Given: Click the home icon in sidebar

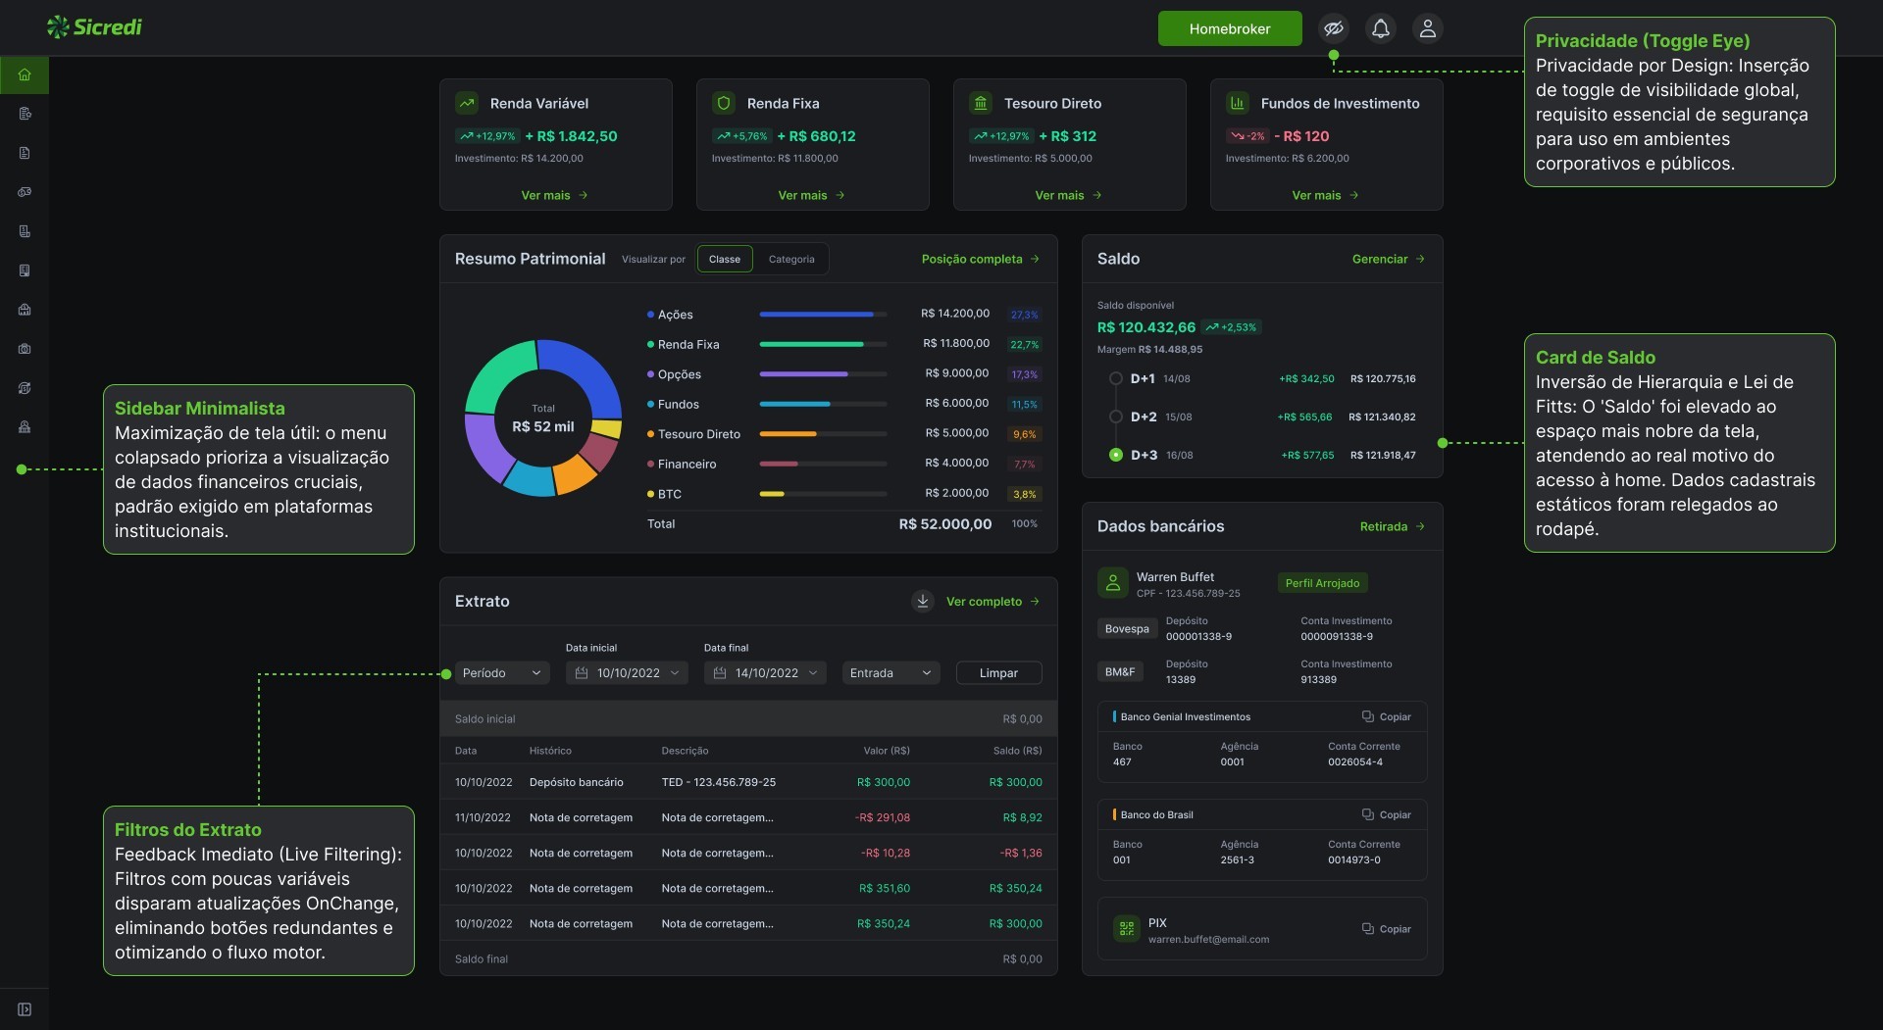Looking at the screenshot, I should pos(25,74).
